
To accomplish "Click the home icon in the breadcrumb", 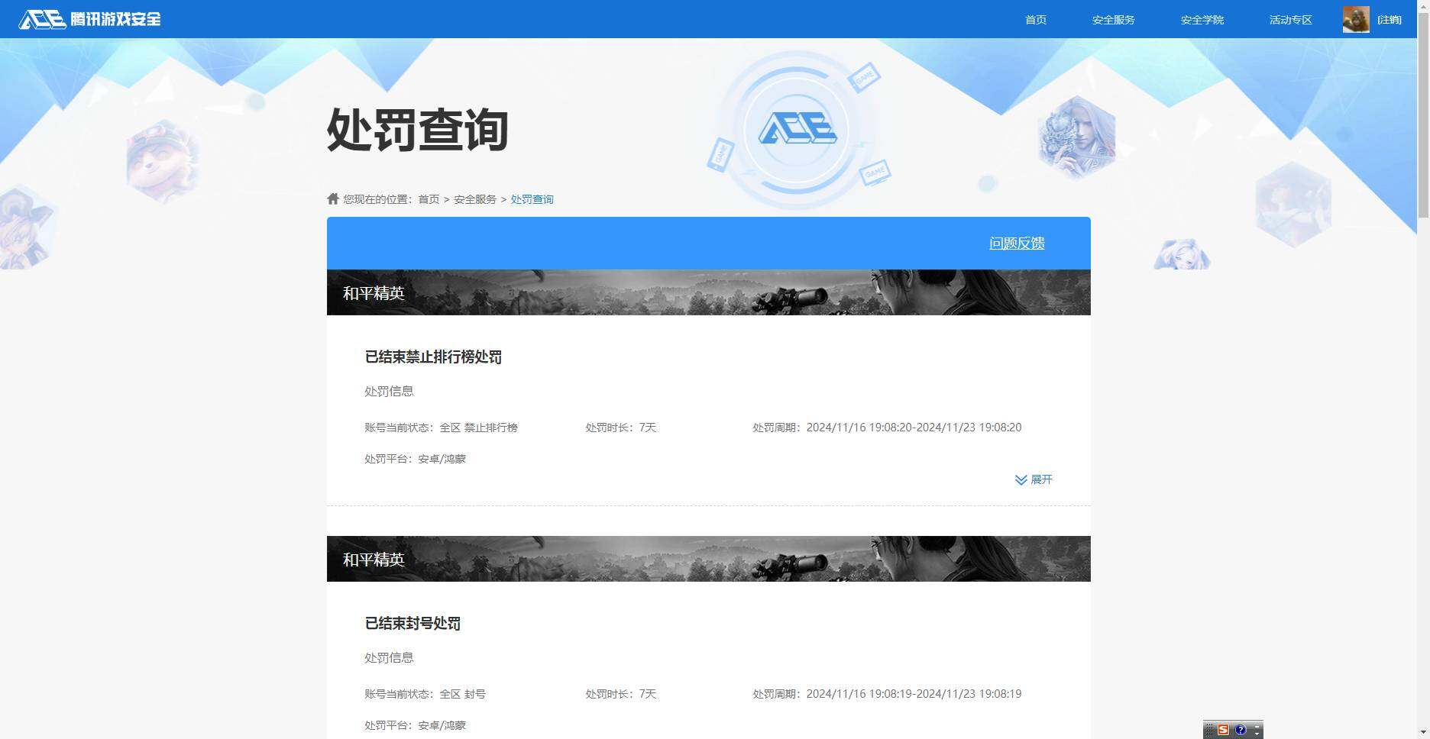I will click(x=332, y=198).
